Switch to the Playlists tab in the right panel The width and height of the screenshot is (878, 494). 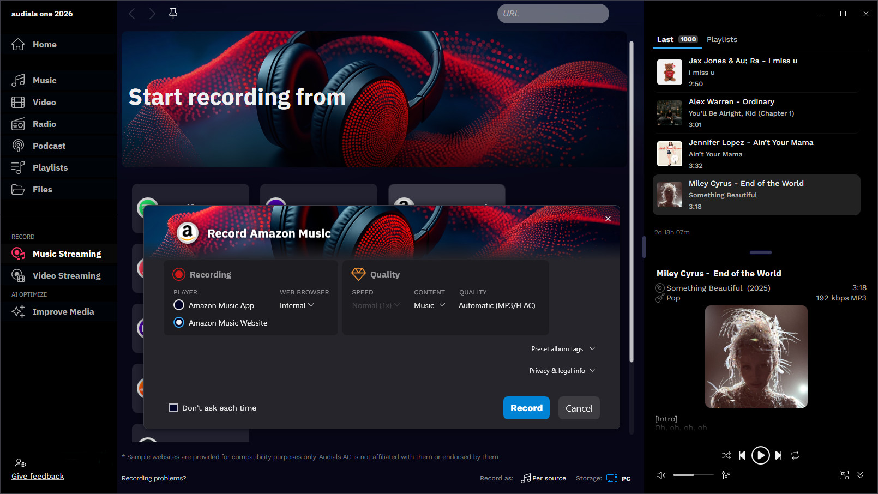(721, 39)
